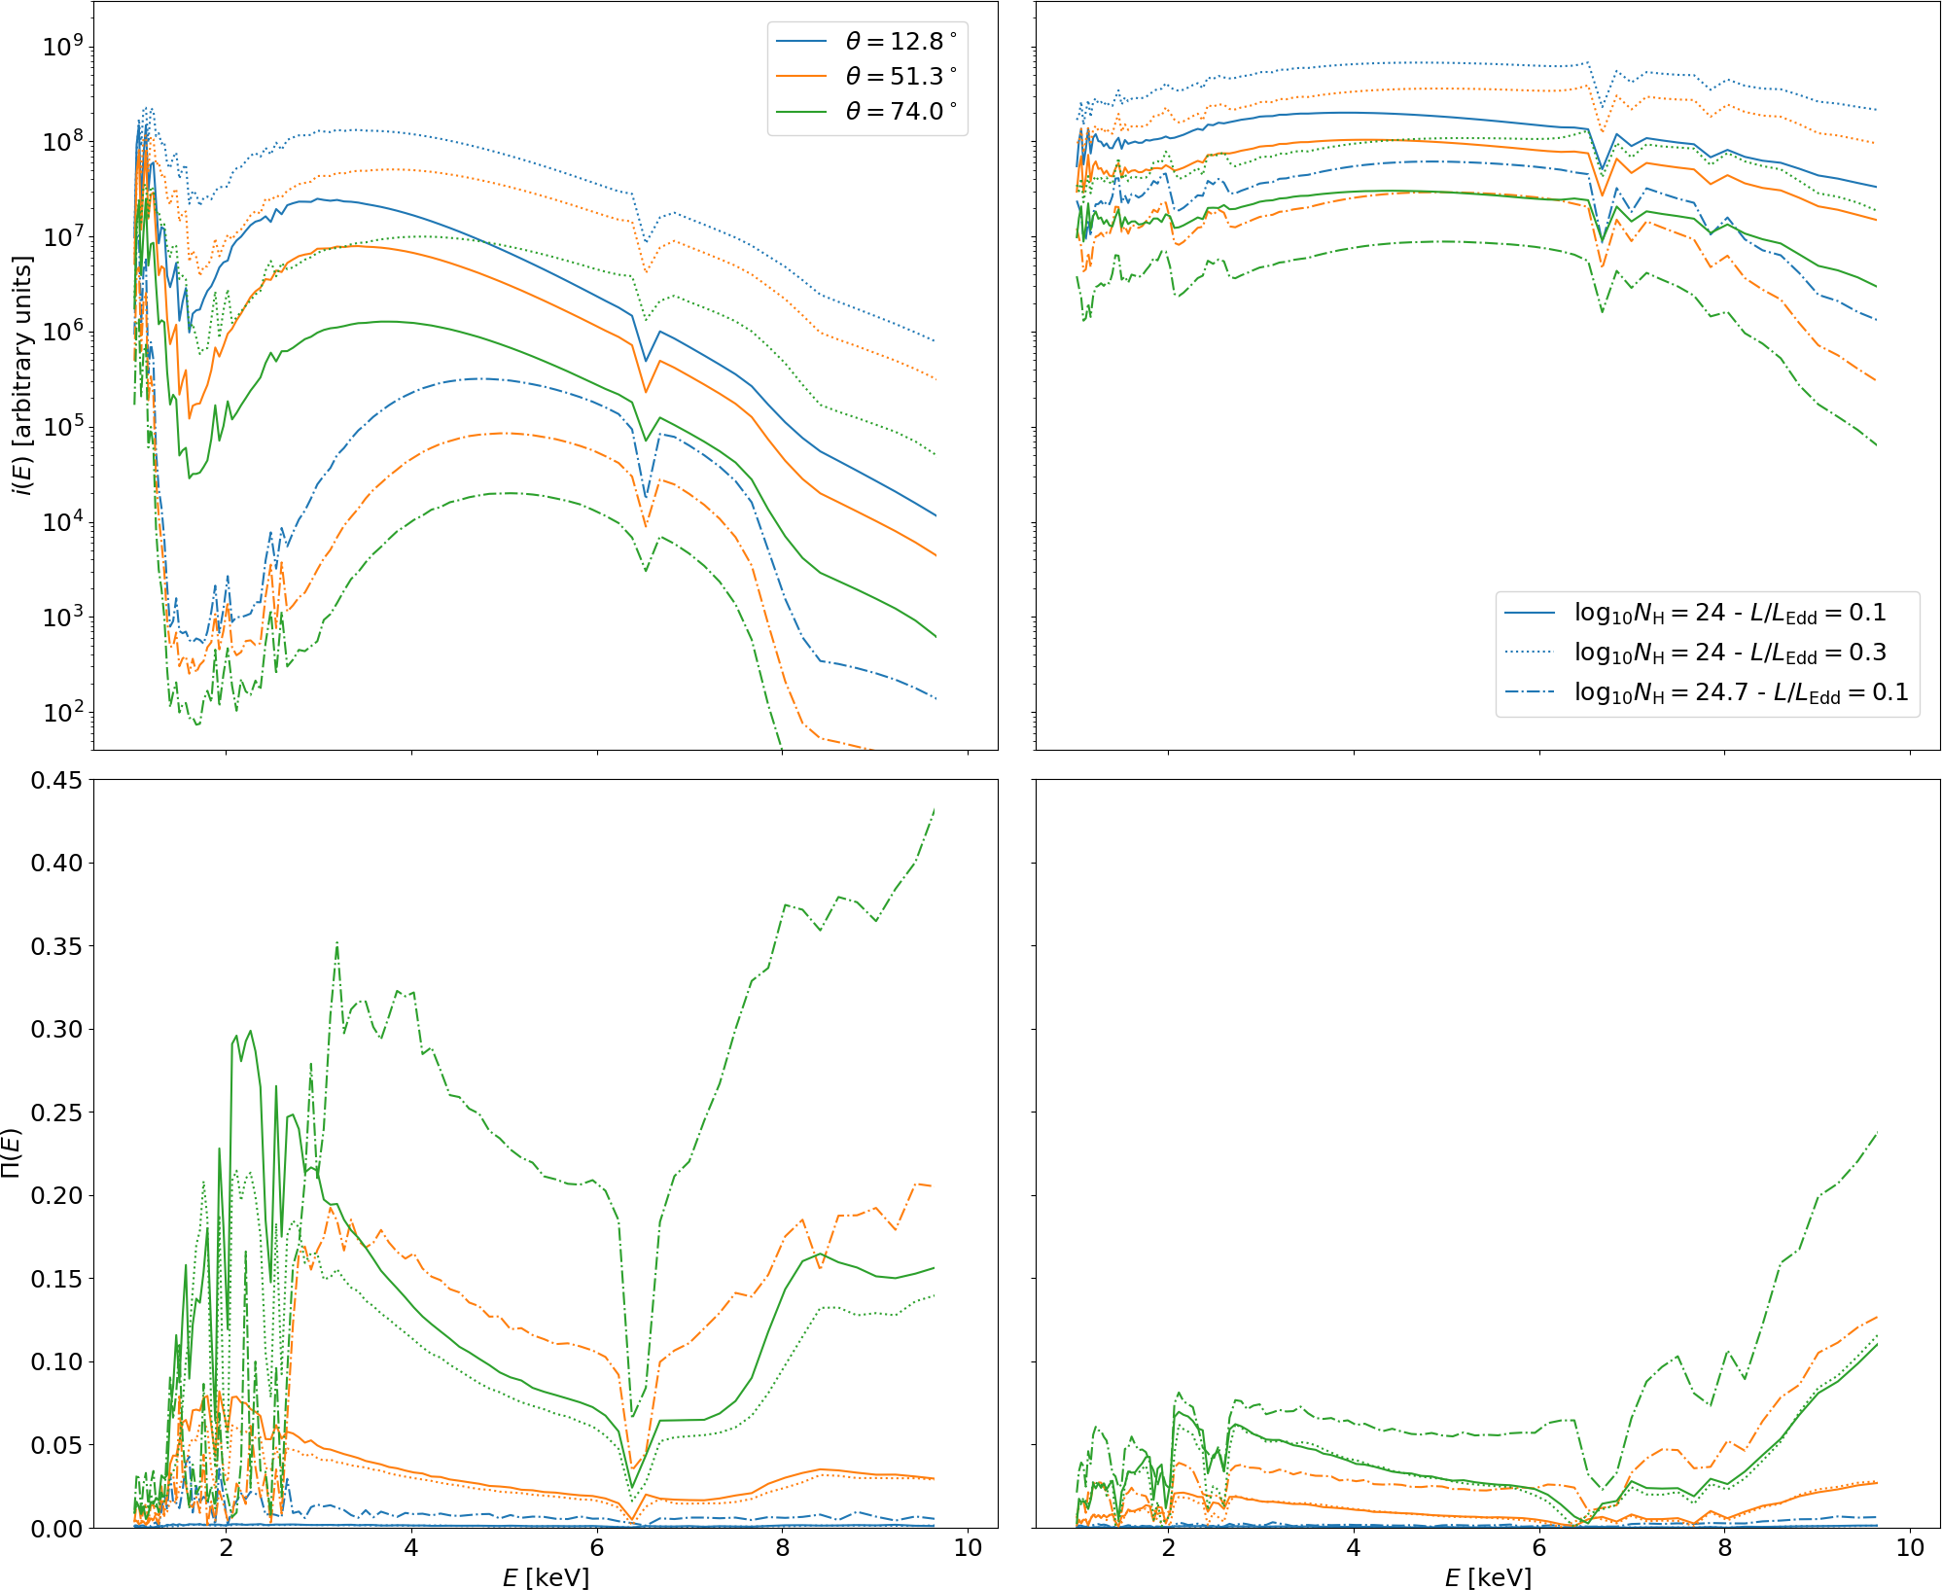1942x1590 pixels.
Task: Click the i(E) [arbitrary units] axis label
Action: 21,375
